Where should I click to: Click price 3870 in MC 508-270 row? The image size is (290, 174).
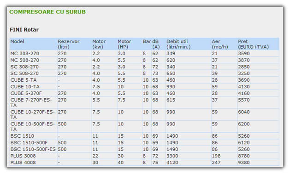244,60
